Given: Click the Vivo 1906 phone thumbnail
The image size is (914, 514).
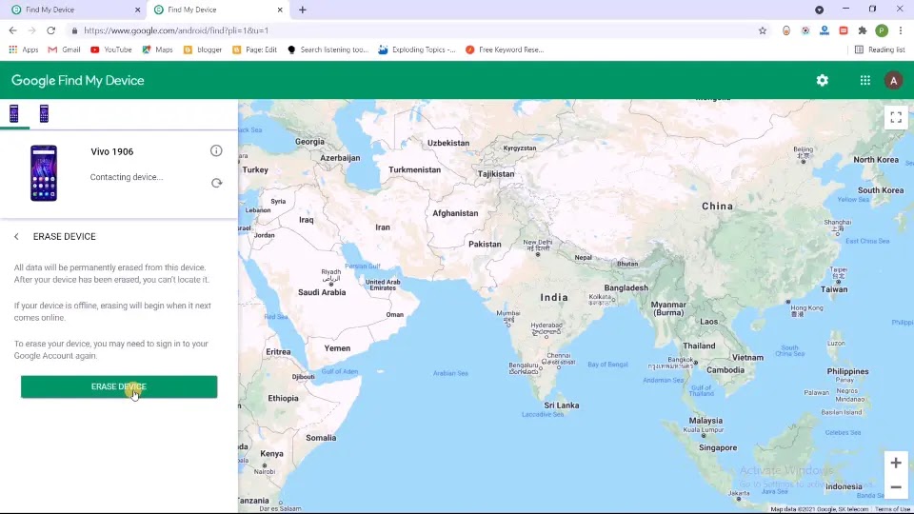Looking at the screenshot, I should (x=44, y=173).
